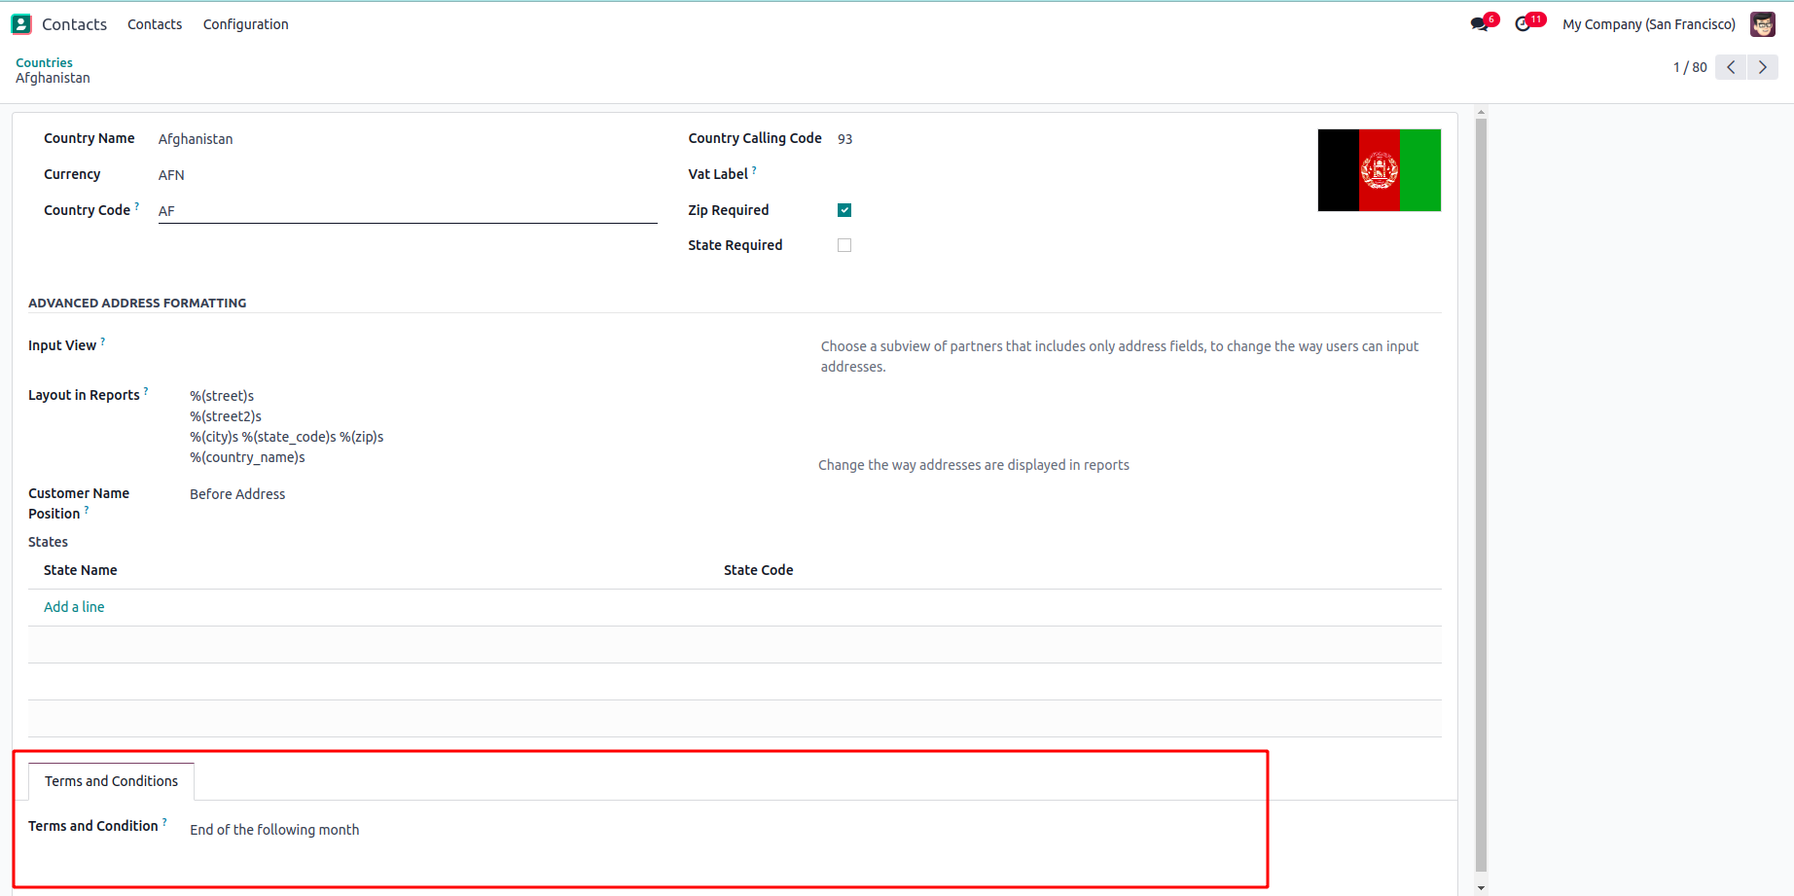Viewport: 1794px width, 896px height.
Task: Sort by State Name column
Action: (x=81, y=570)
